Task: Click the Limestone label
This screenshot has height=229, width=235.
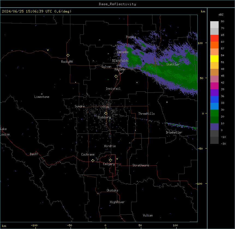Action: click(42, 97)
